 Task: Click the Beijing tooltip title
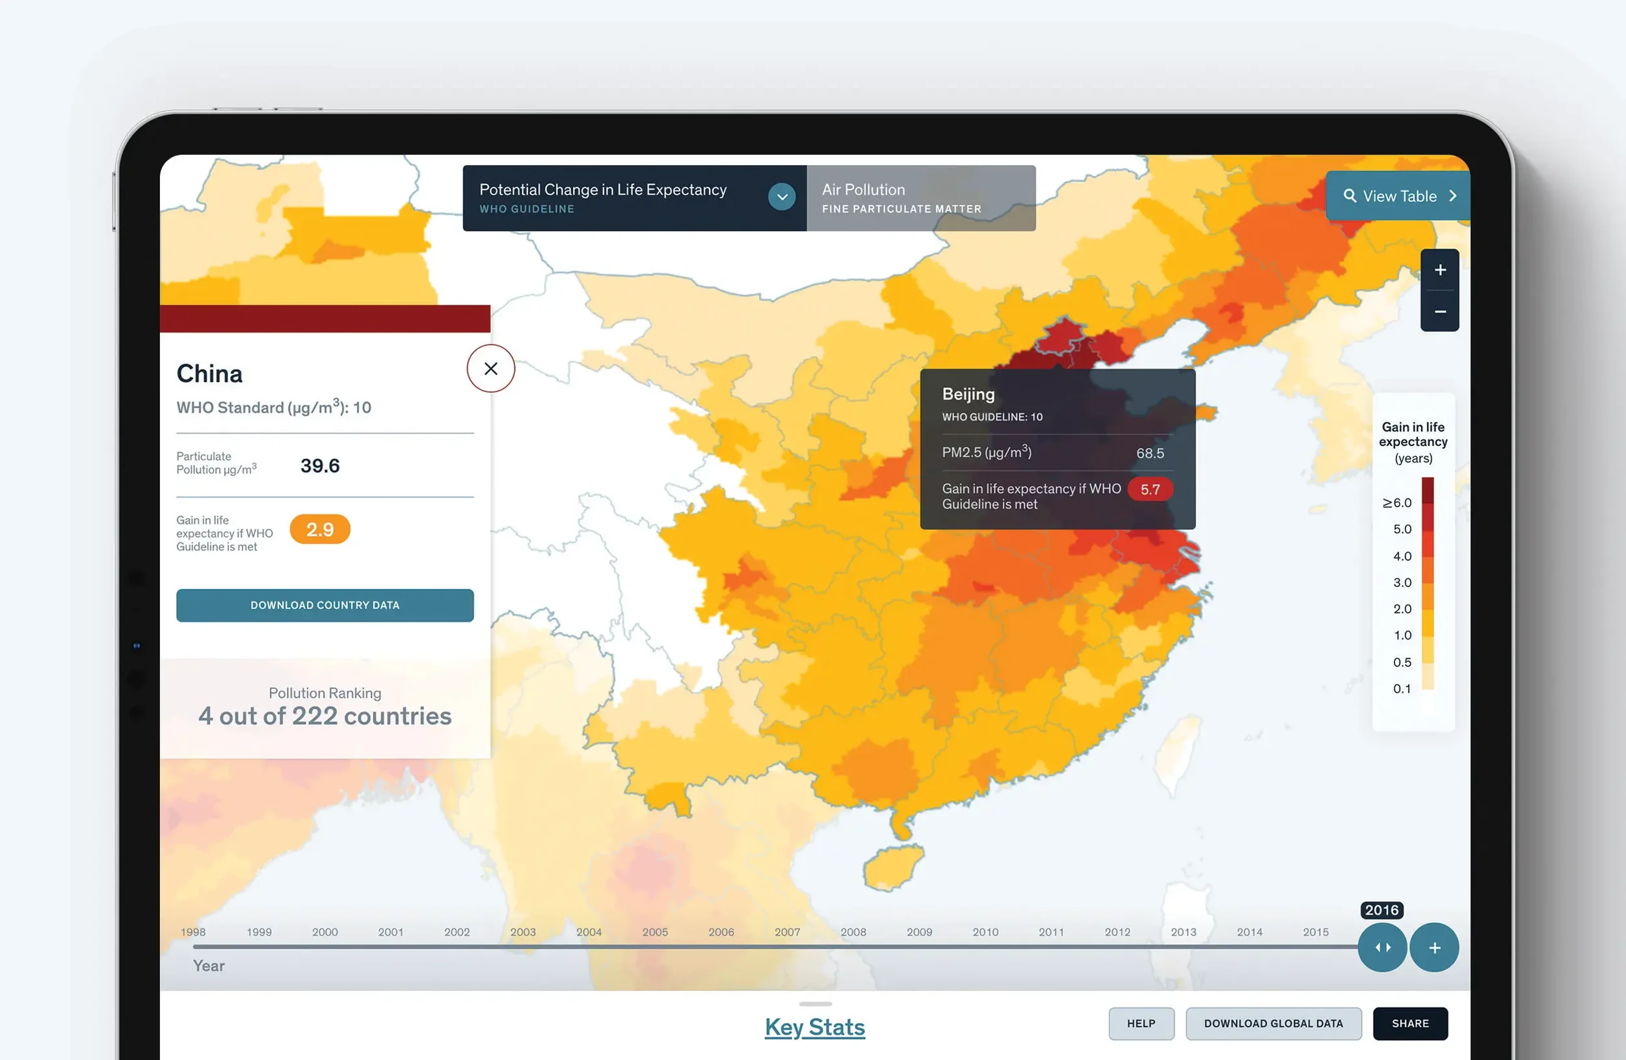[x=968, y=394]
